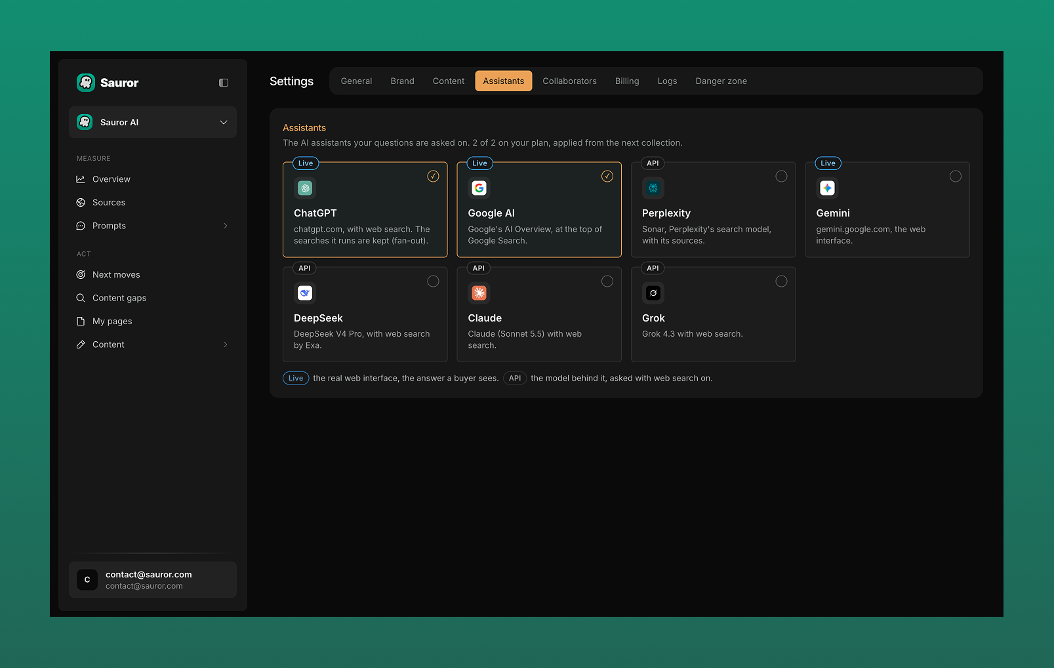Deselect the ChatGPT assistant checkmark
The width and height of the screenshot is (1054, 668).
point(434,176)
